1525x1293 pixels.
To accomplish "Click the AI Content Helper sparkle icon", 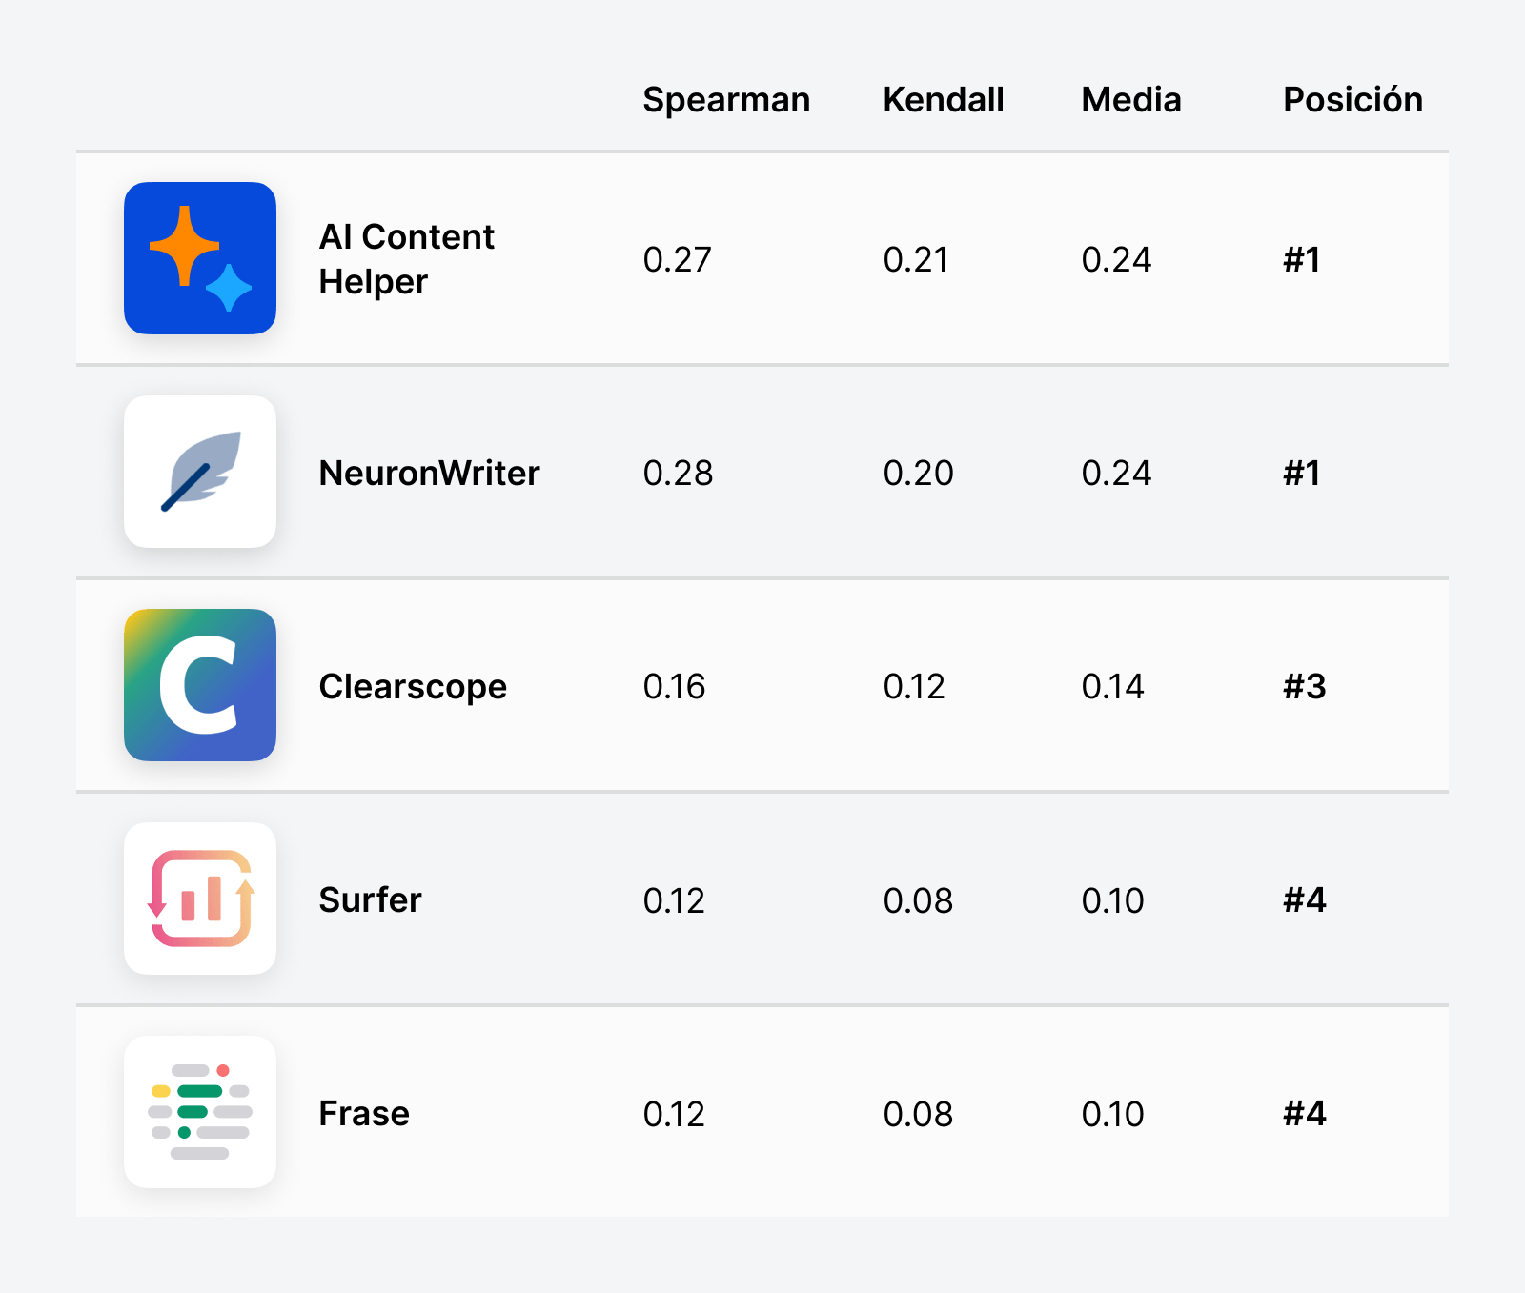I will (x=200, y=258).
